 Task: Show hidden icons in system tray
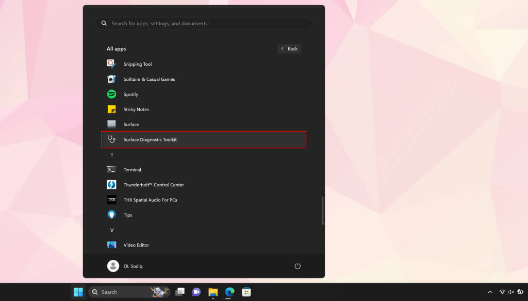[x=490, y=292]
